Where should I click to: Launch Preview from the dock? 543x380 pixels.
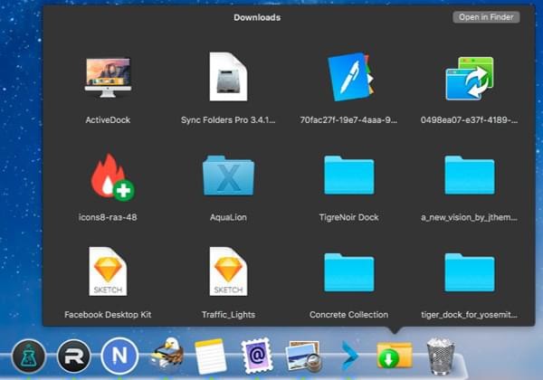click(x=301, y=356)
